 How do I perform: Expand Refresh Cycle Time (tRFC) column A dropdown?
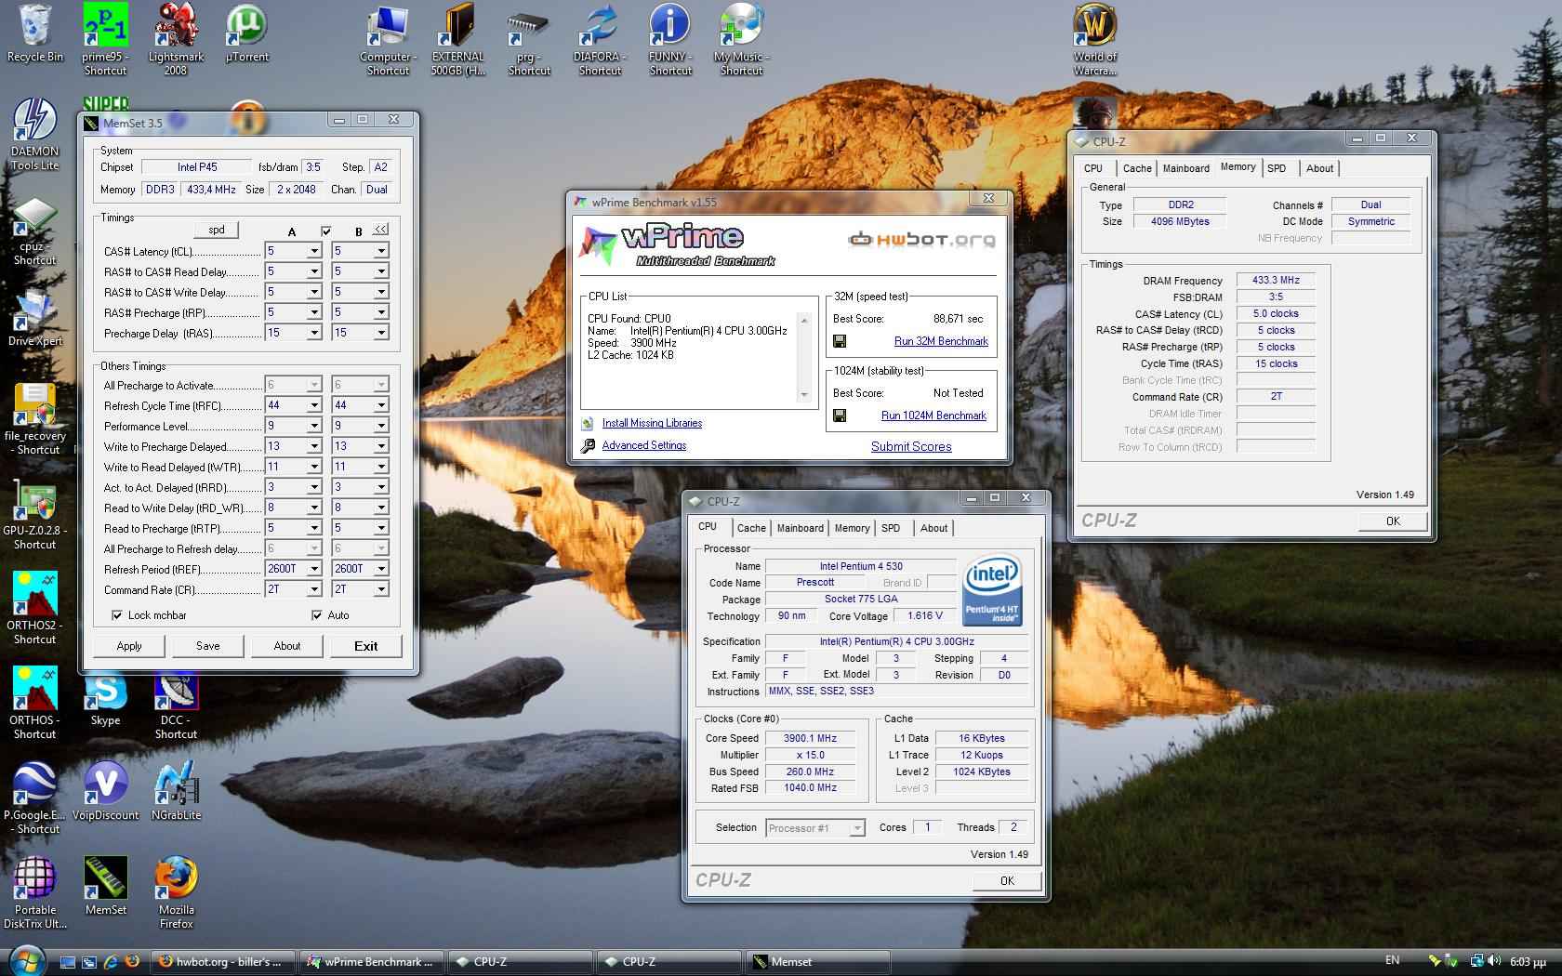[314, 405]
